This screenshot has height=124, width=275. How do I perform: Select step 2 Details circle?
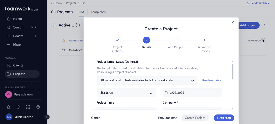point(146,40)
